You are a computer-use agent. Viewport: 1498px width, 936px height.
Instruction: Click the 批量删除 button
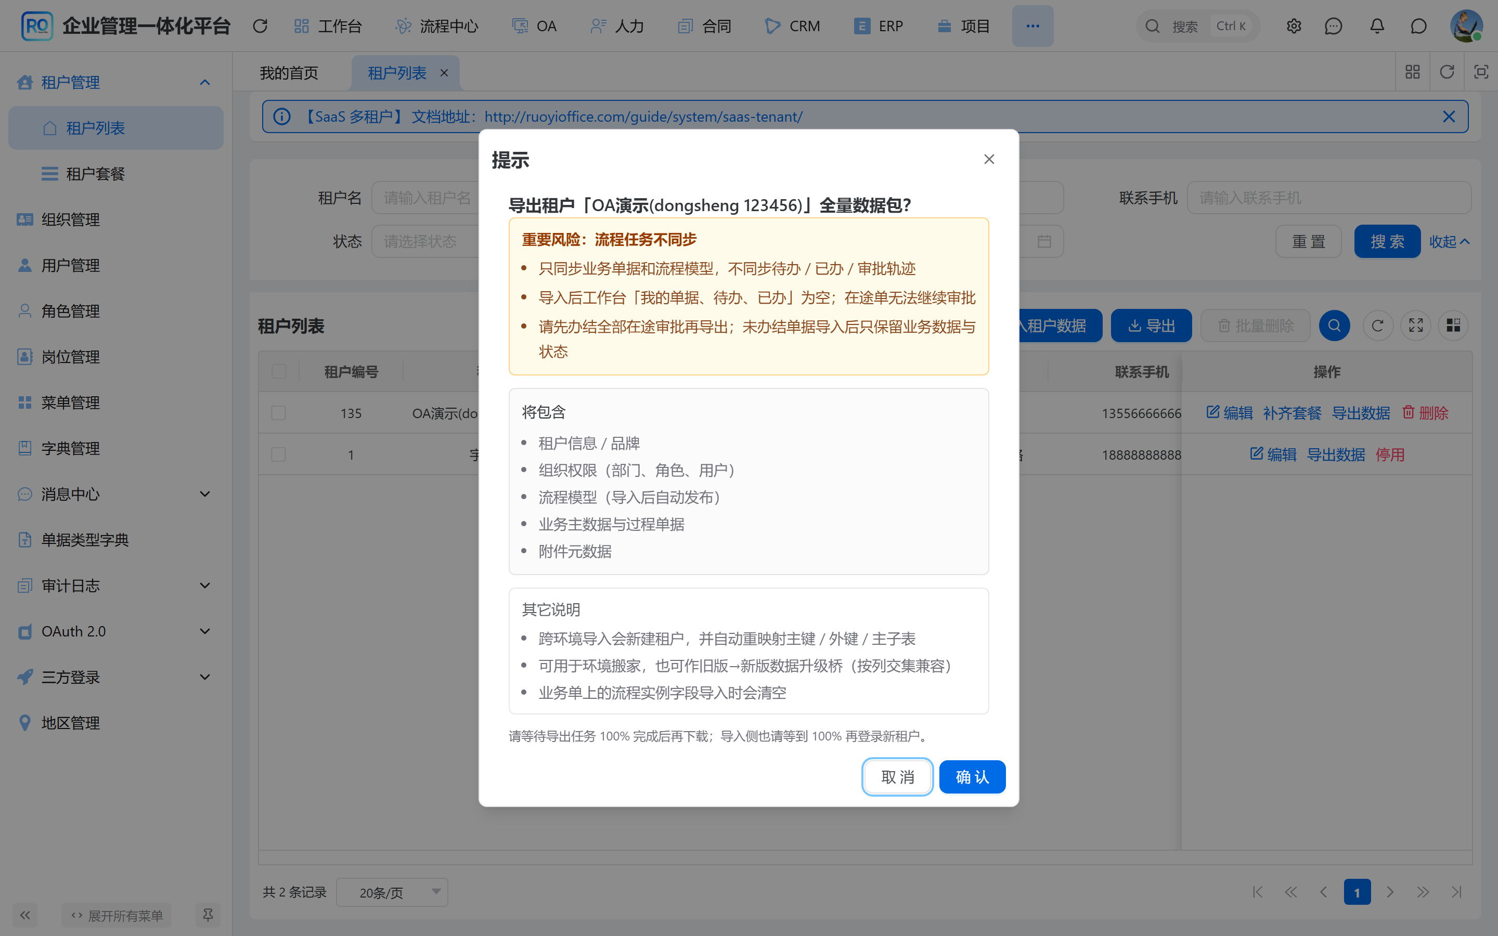[x=1255, y=326]
